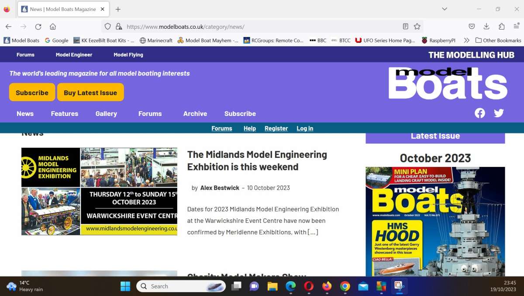This screenshot has height=296, width=524.
Task: Click the Buy Latest Issue button
Action: click(90, 92)
